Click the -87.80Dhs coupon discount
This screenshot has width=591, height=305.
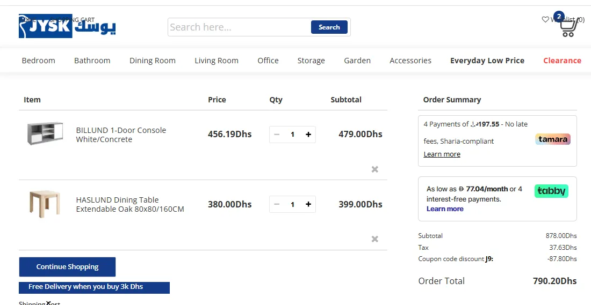coord(562,259)
